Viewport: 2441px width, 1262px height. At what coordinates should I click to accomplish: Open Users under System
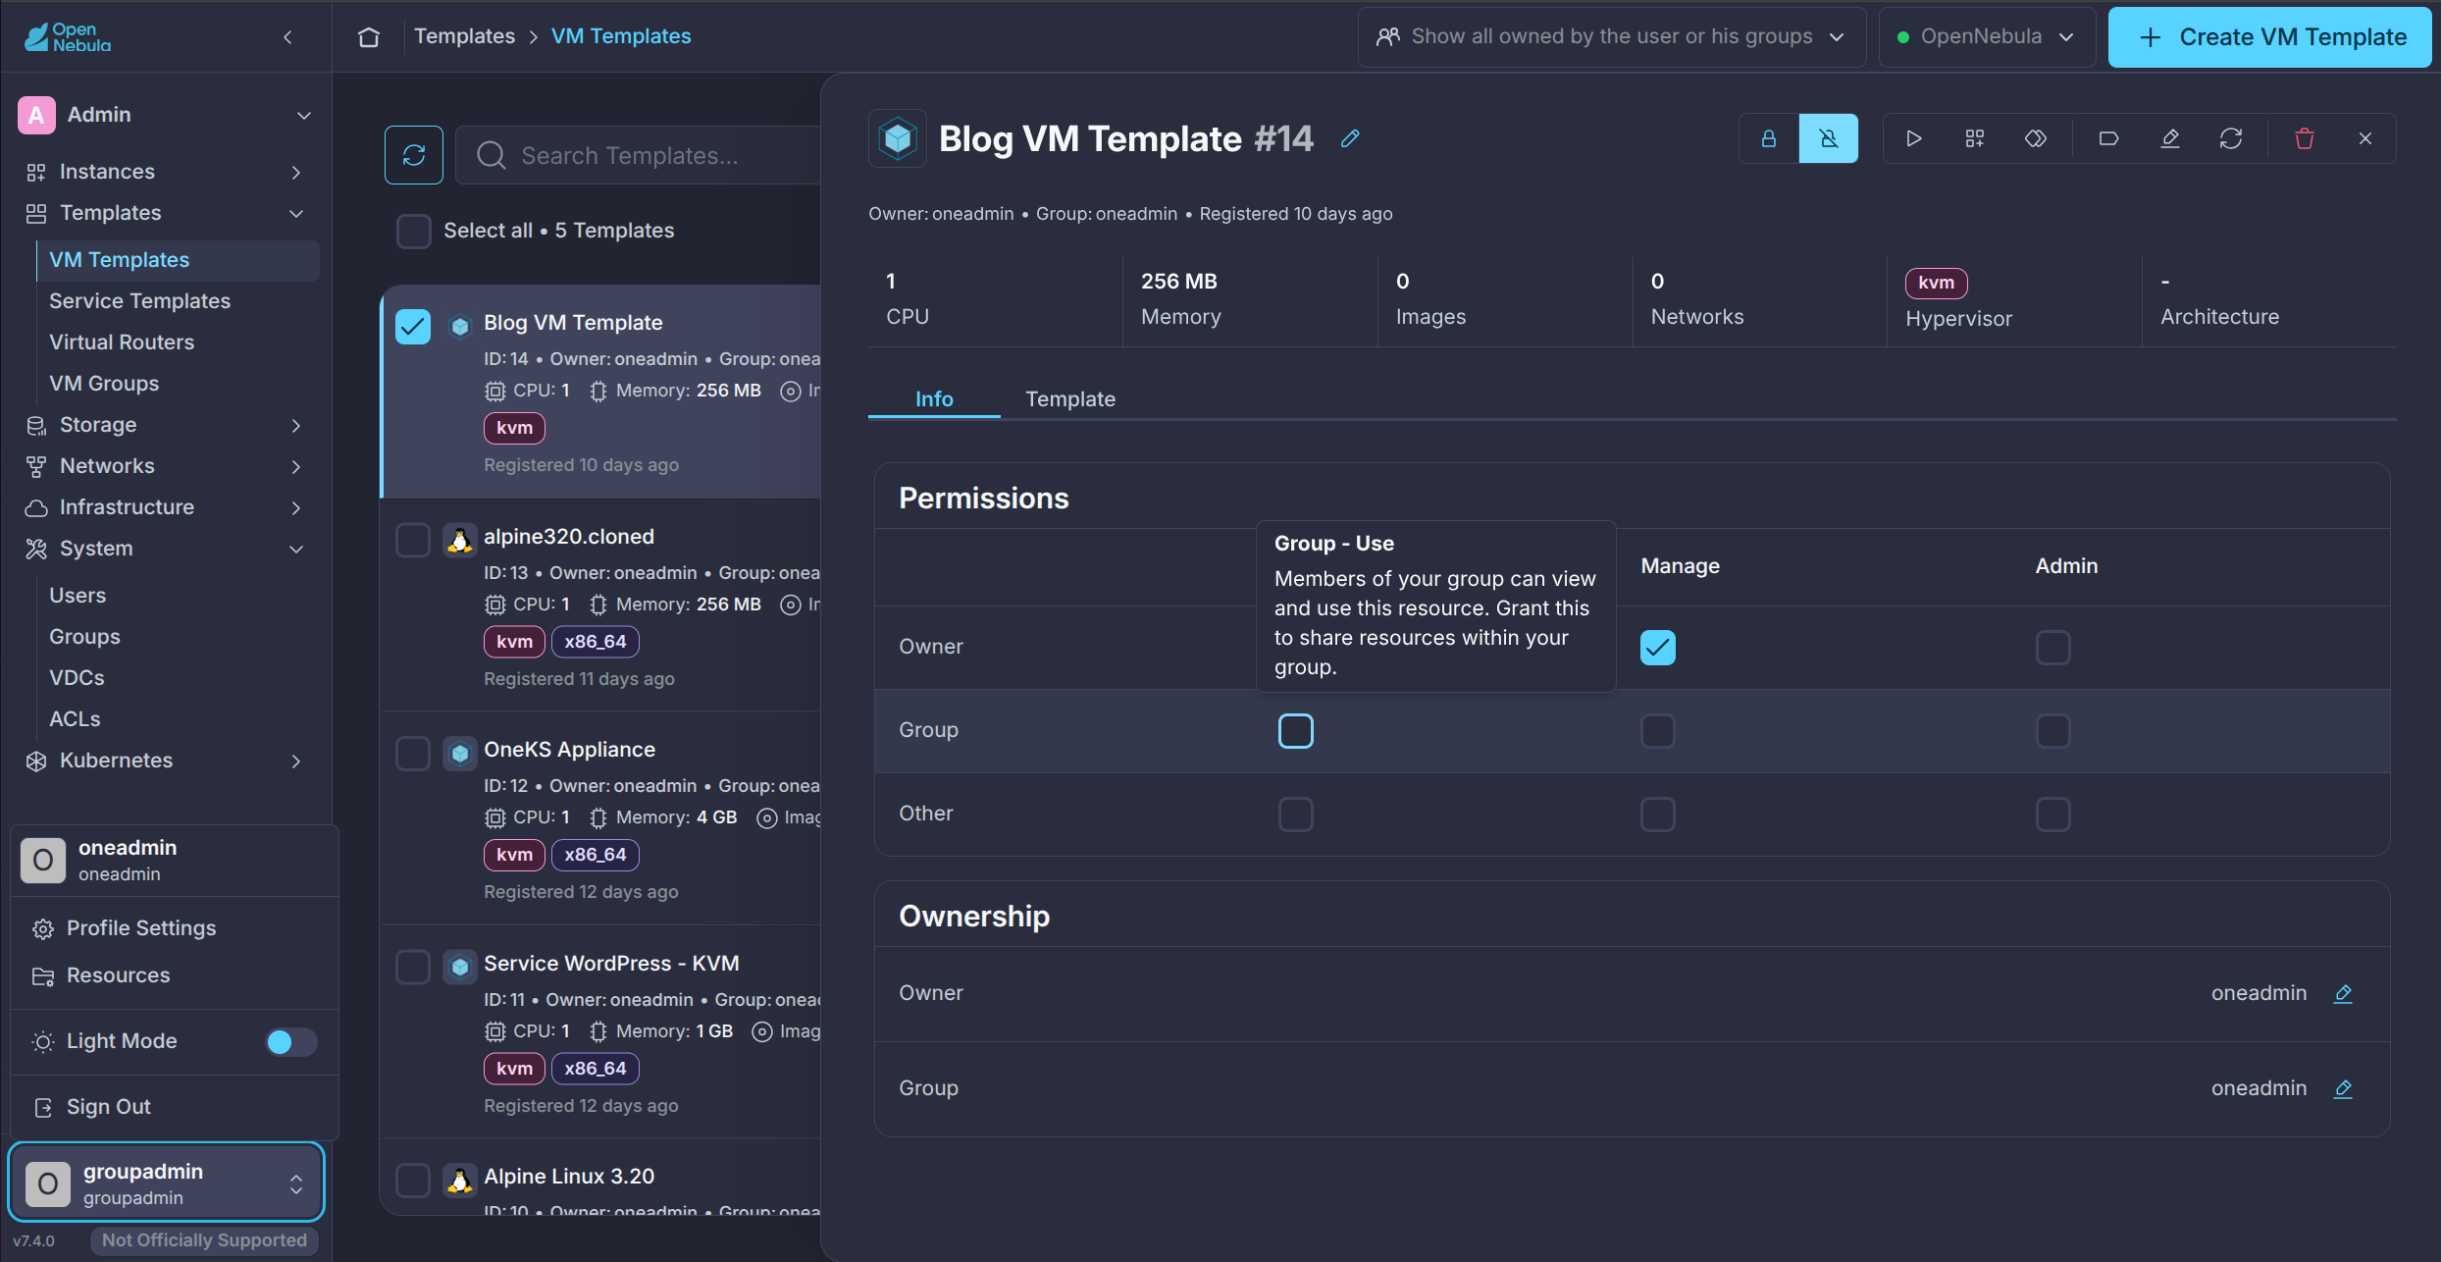78,596
